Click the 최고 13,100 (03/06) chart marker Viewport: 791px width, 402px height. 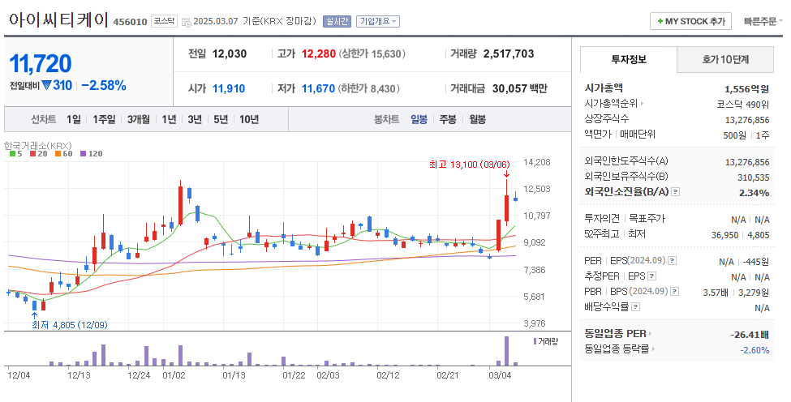[x=470, y=165]
